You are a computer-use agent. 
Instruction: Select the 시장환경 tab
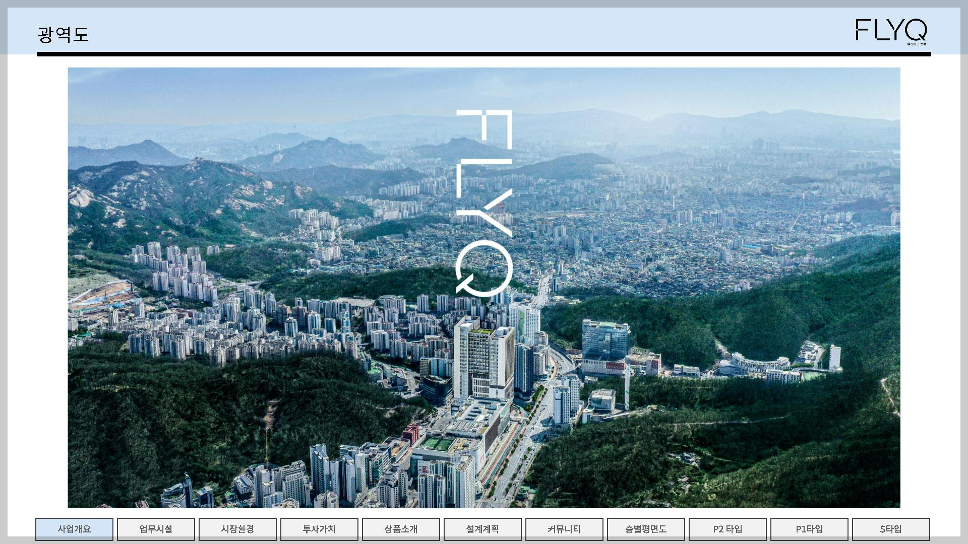(237, 529)
